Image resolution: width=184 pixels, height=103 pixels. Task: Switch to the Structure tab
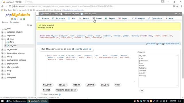click(58, 18)
